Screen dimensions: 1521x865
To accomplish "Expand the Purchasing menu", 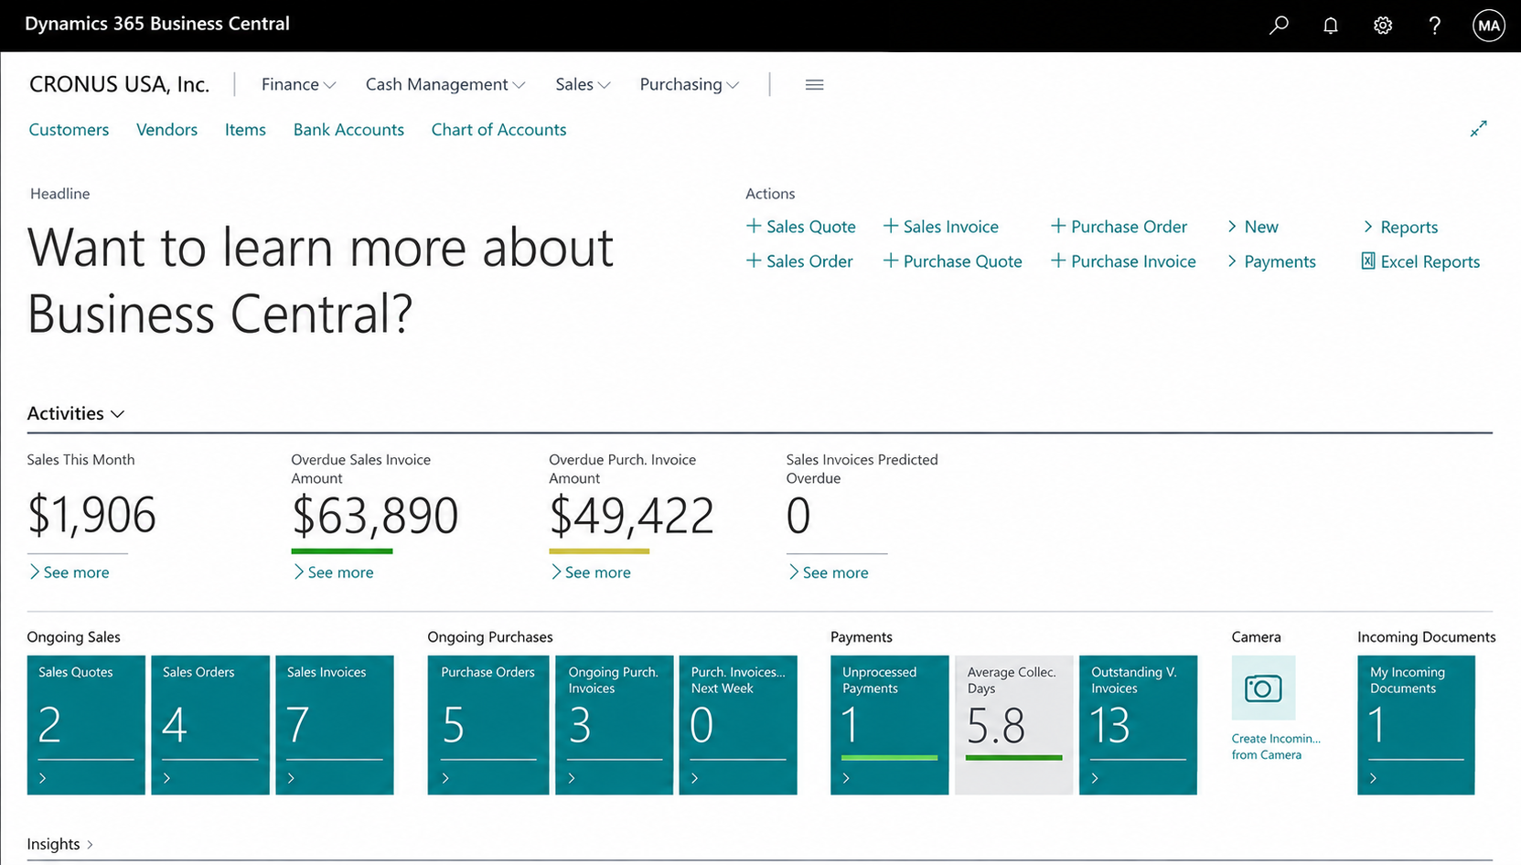I will point(689,84).
